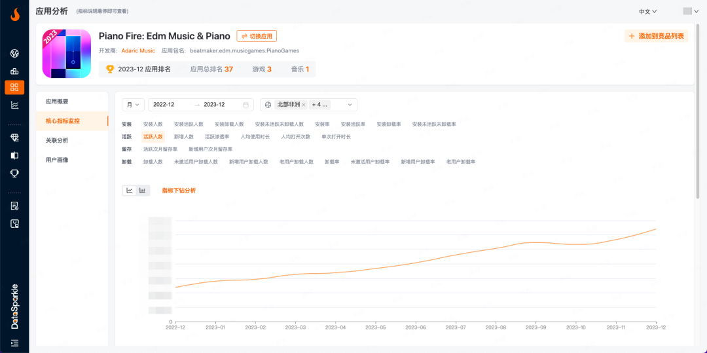
Task: Click the trophy icon beside 2023-12 应用排名
Action: pyautogui.click(x=109, y=69)
